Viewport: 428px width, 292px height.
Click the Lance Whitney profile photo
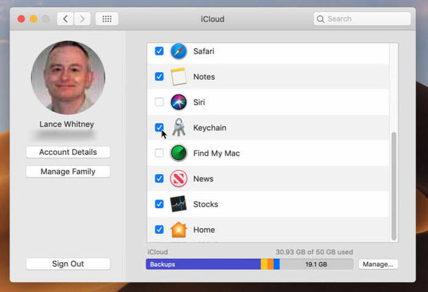click(68, 78)
